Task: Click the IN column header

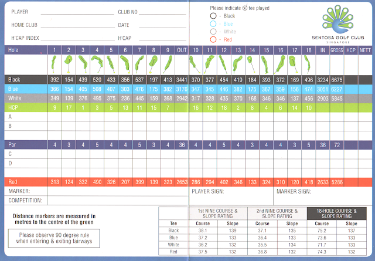Action: click(x=323, y=50)
